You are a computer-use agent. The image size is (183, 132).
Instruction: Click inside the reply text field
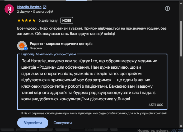coord(92,82)
